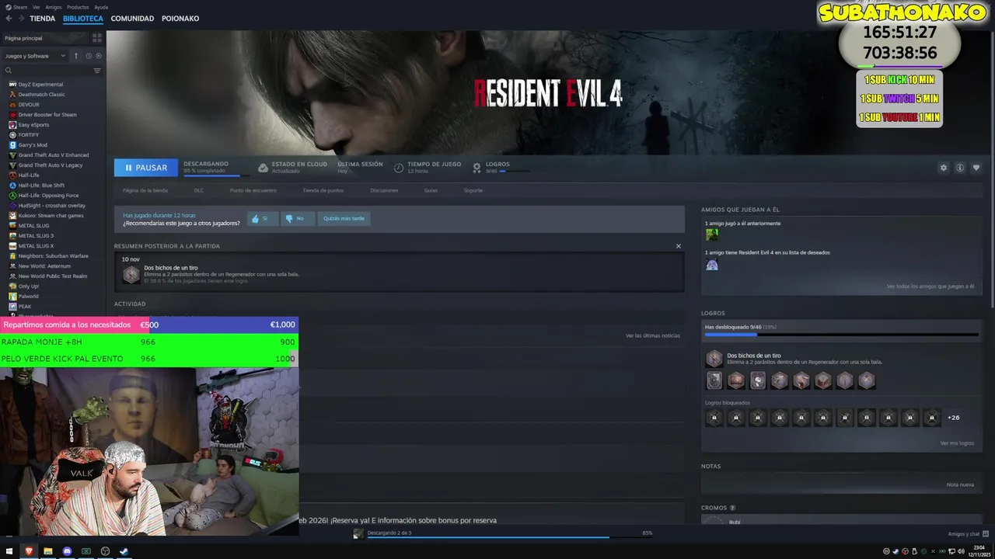
Task: Click the achievements progress bar
Action: (x=841, y=335)
